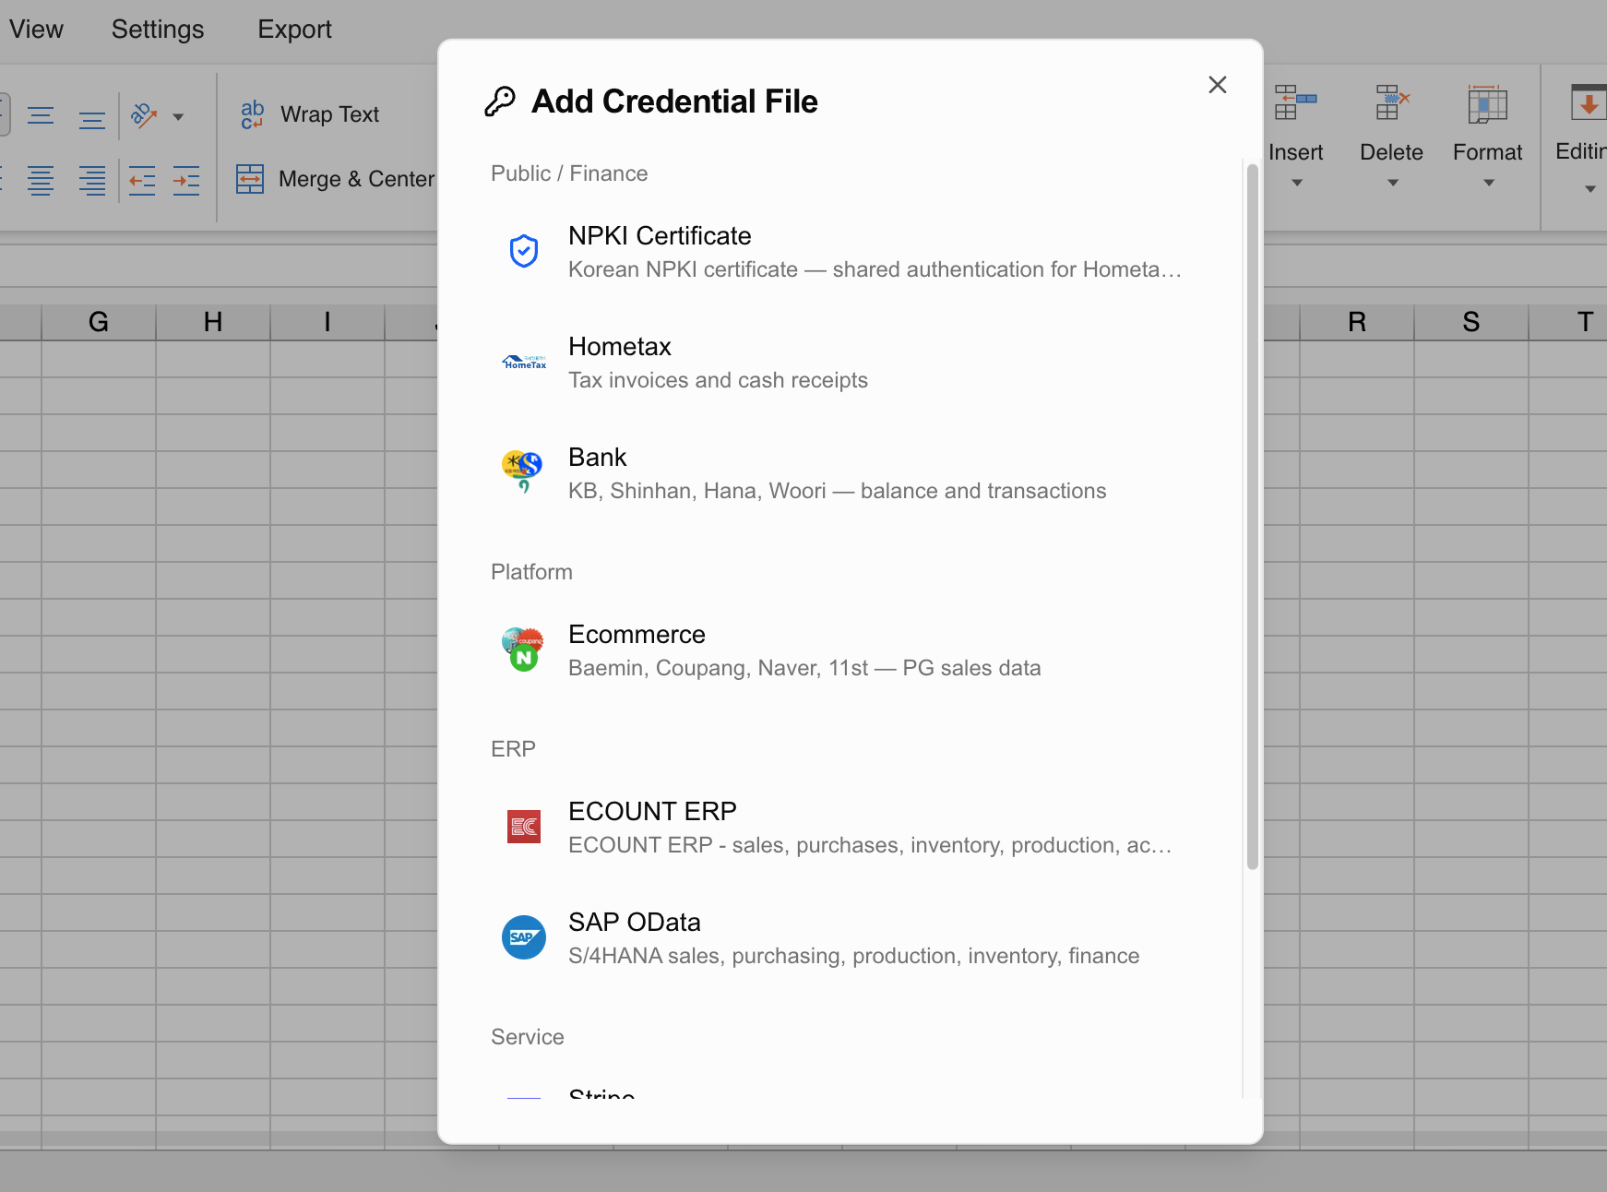
Task: Click the Insert label in ribbon
Action: pos(1296,152)
